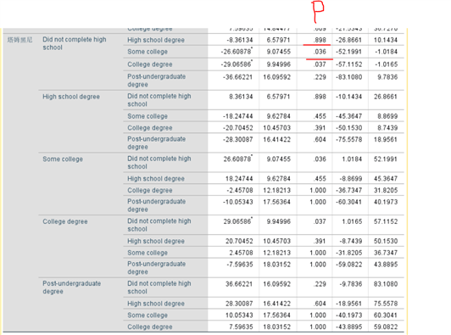Viewport: 451px width, 335px height.
Task: Select the -57.1152 lower bound cell
Action: pos(348,64)
